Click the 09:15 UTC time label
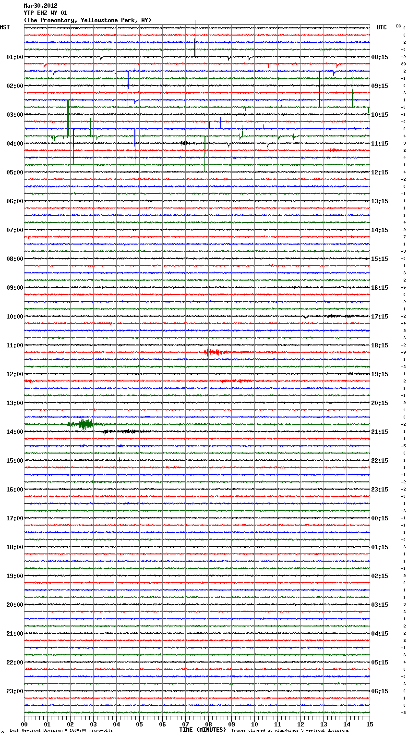Viewport: 408px width, 737px height. coord(380,86)
